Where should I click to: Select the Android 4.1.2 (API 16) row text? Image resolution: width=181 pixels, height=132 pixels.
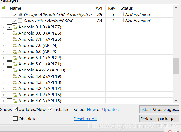pos(40,95)
